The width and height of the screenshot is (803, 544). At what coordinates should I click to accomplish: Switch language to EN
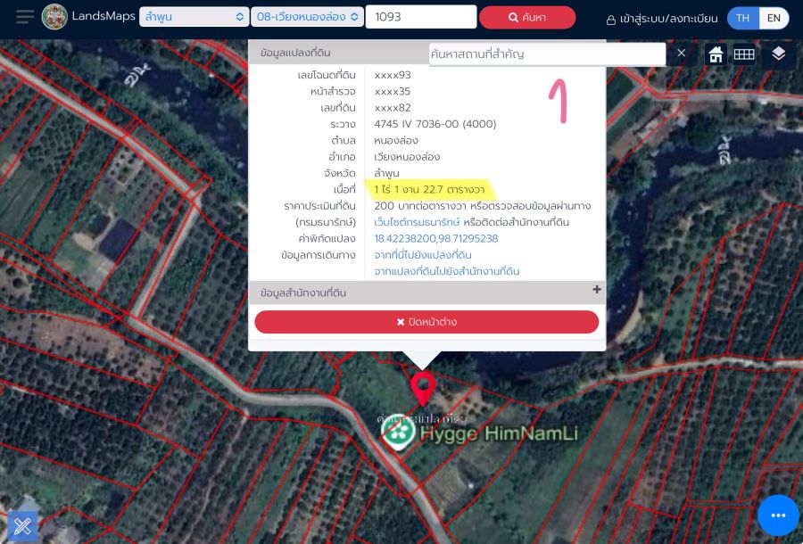coord(774,18)
